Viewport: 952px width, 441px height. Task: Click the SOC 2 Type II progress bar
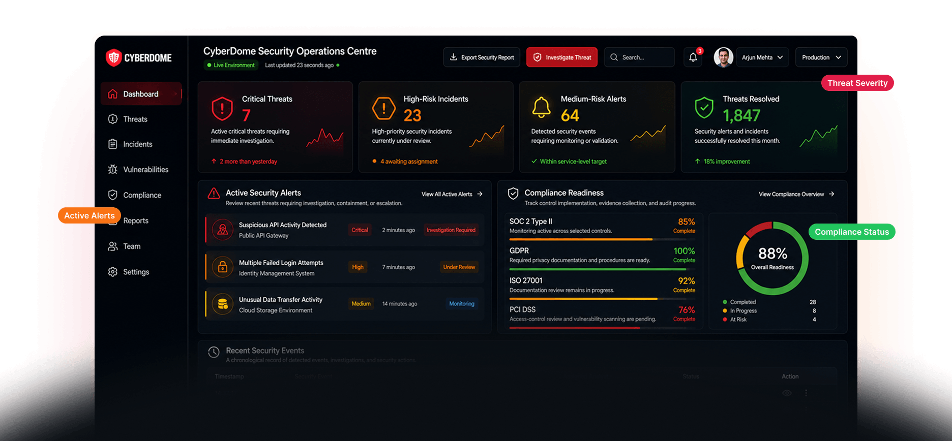(603, 239)
